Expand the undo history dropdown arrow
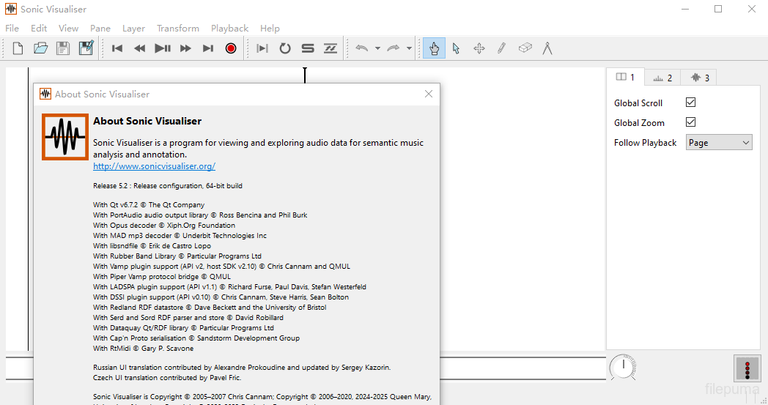The image size is (768, 405). pyautogui.click(x=377, y=48)
